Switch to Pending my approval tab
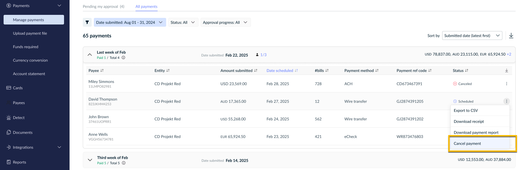The width and height of the screenshot is (525, 170). pyautogui.click(x=104, y=6)
